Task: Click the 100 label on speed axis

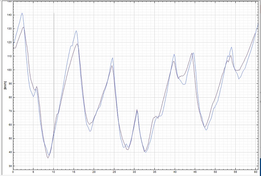Action: pyautogui.click(x=9, y=70)
